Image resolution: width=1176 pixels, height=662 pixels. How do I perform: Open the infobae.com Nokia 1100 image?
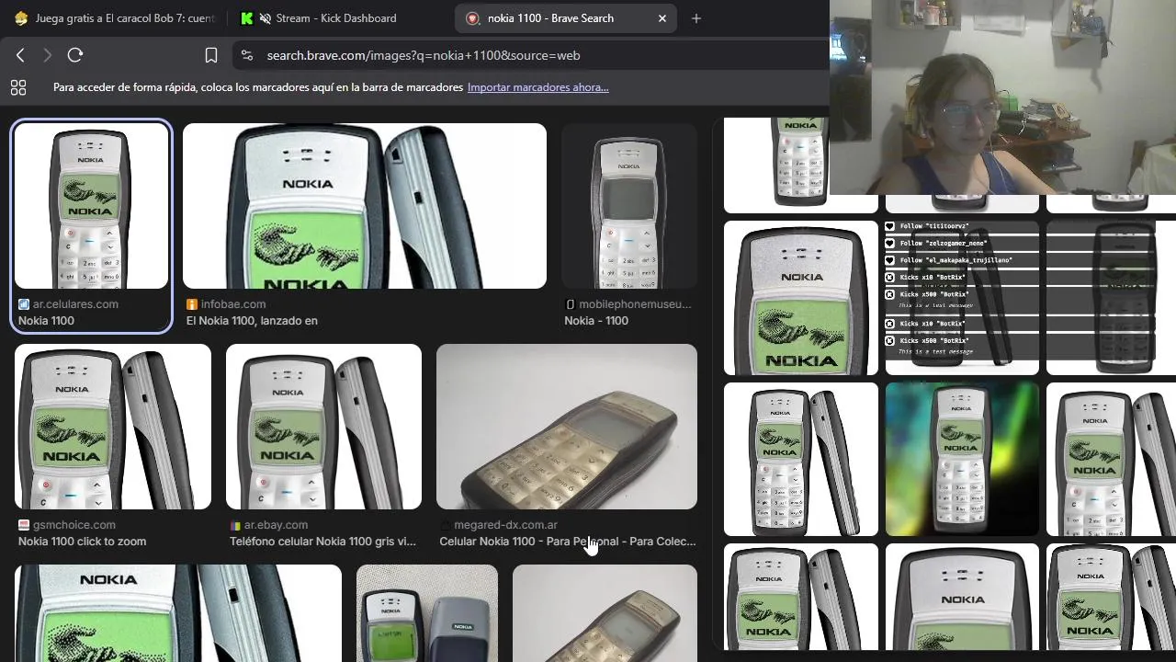tap(365, 206)
